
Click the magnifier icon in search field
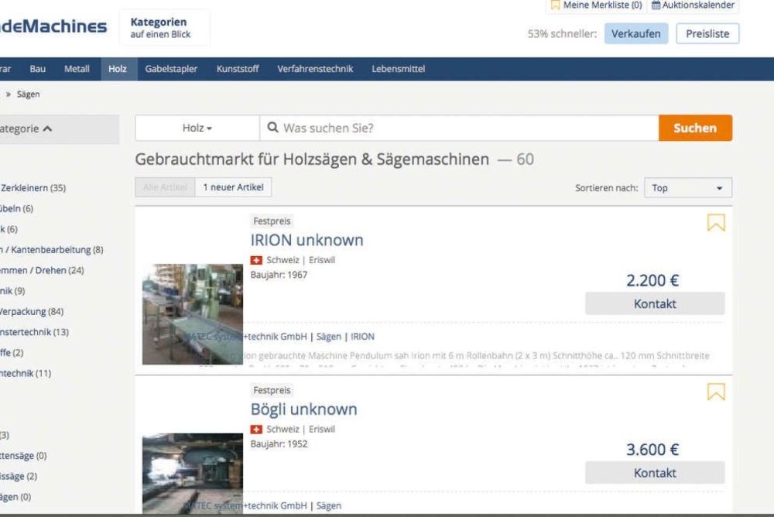273,128
